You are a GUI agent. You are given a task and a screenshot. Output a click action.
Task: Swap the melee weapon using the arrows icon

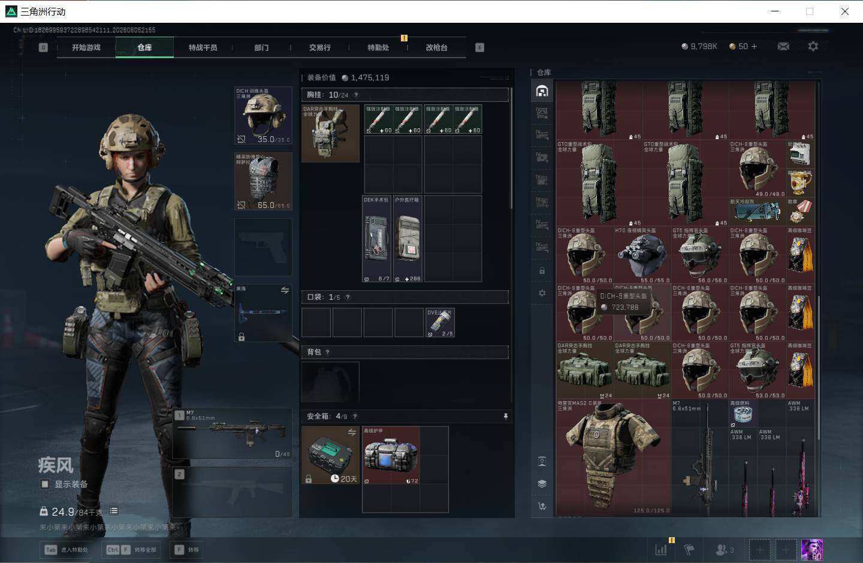pyautogui.click(x=285, y=290)
